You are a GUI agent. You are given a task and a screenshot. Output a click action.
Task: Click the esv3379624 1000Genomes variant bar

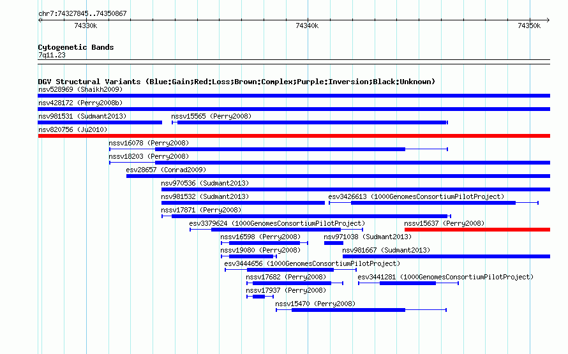(276, 230)
